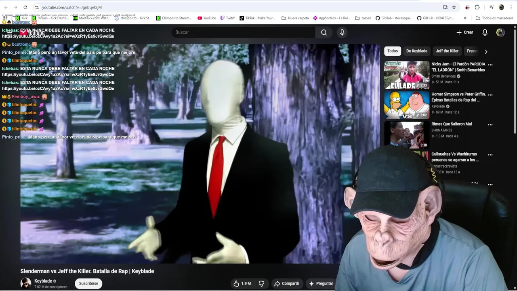Open the Rimas Que Salieron Mal title link

[452, 124]
